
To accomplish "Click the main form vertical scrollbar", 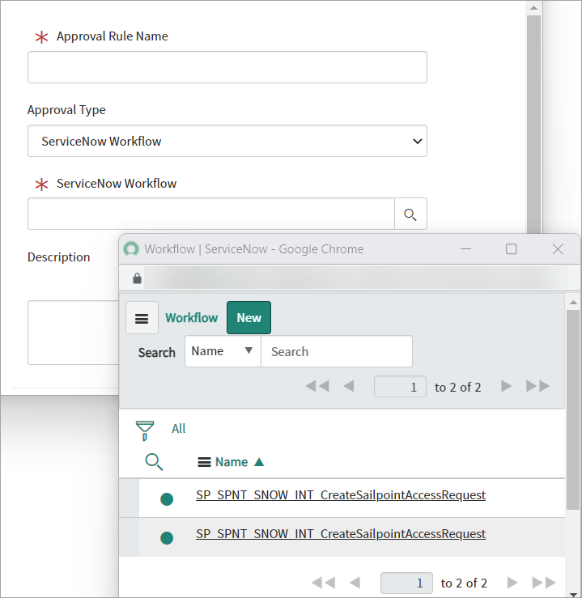I will click(x=534, y=124).
